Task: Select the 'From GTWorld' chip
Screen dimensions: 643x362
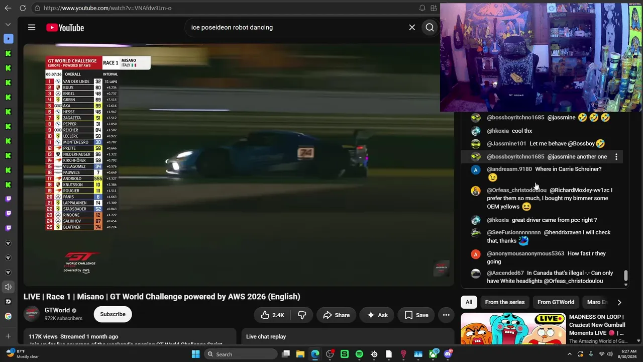Action: [556, 302]
